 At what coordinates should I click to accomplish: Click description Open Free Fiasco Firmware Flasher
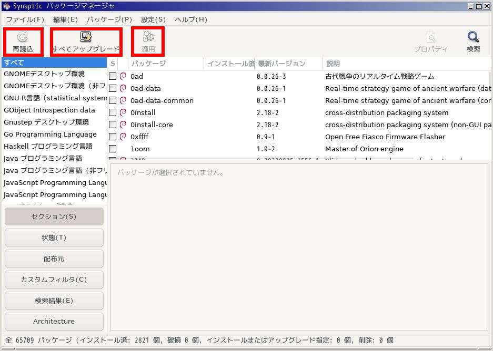(x=385, y=137)
